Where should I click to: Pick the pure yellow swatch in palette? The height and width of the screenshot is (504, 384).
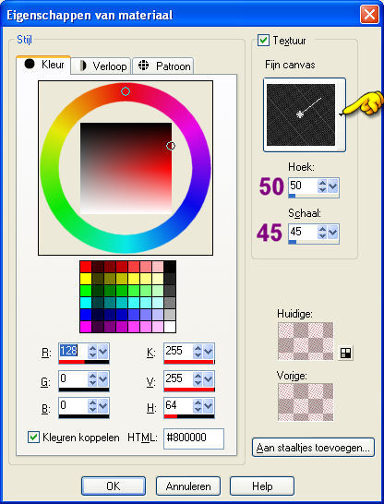[x=86, y=279]
